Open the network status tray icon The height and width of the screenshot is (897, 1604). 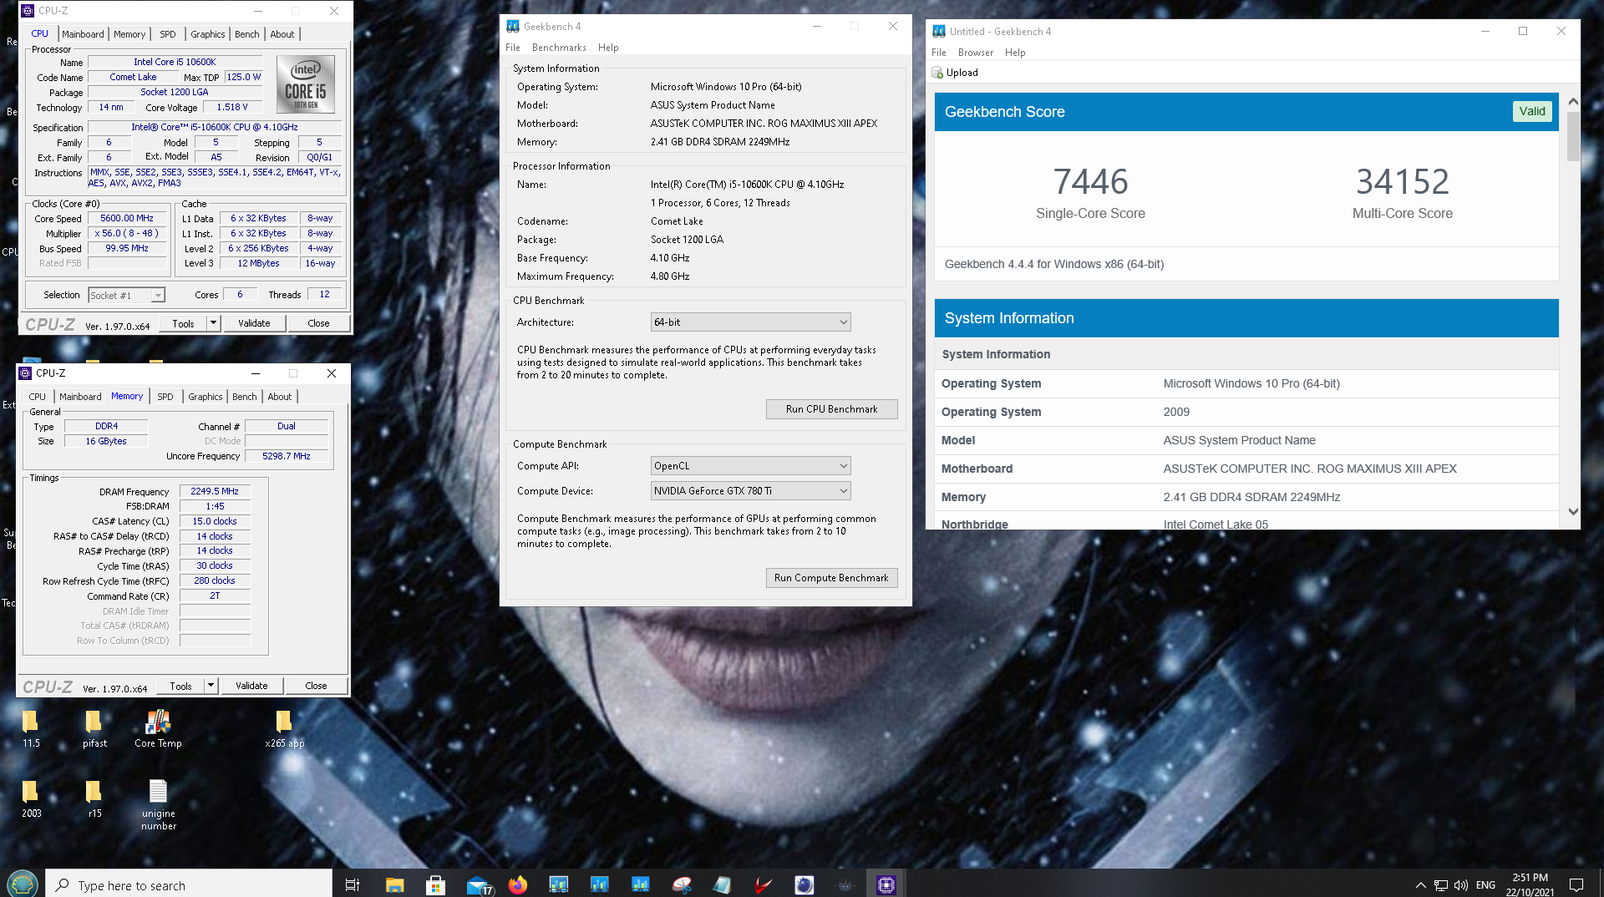(1441, 885)
